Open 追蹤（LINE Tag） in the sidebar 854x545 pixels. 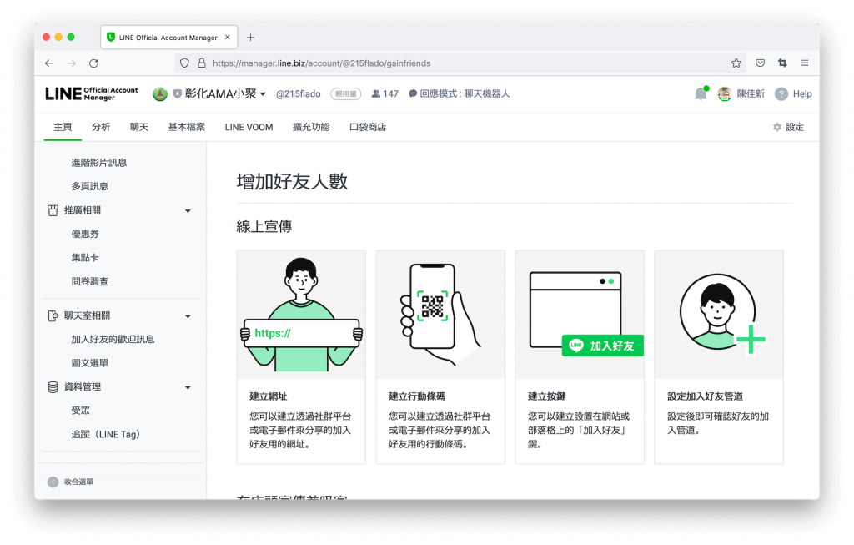pyautogui.click(x=106, y=434)
